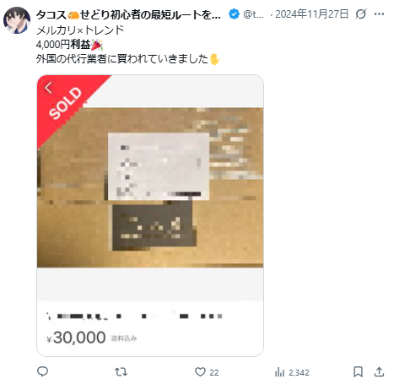394x384 pixels.
Task: Click the red SOLD ribbon corner
Action: pyautogui.click(x=65, y=102)
